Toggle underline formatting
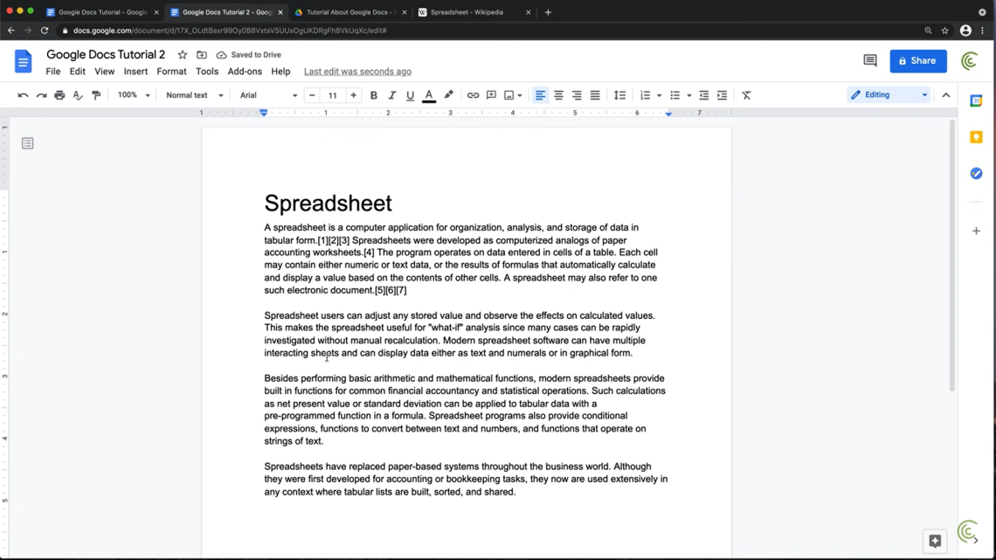The width and height of the screenshot is (996, 560). point(410,95)
